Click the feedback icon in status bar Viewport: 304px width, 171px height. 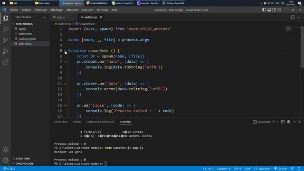(x=292, y=169)
